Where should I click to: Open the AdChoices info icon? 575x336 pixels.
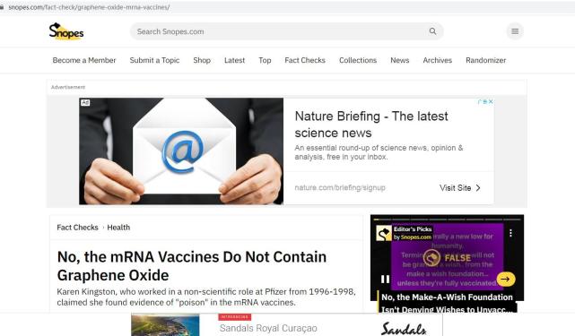tap(484, 101)
